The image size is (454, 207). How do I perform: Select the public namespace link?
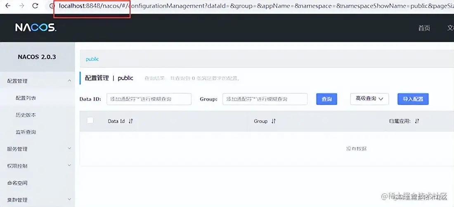coord(92,59)
